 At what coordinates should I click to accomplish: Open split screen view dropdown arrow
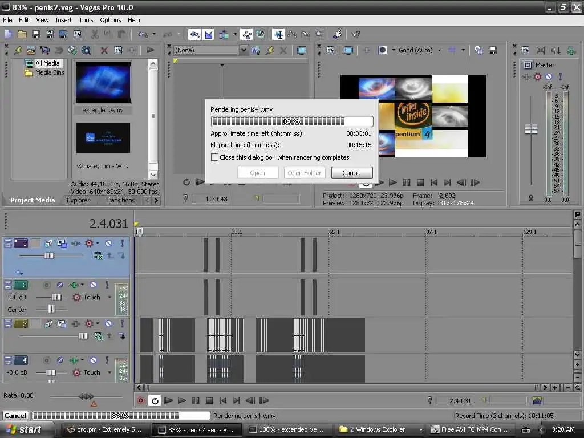394,50
